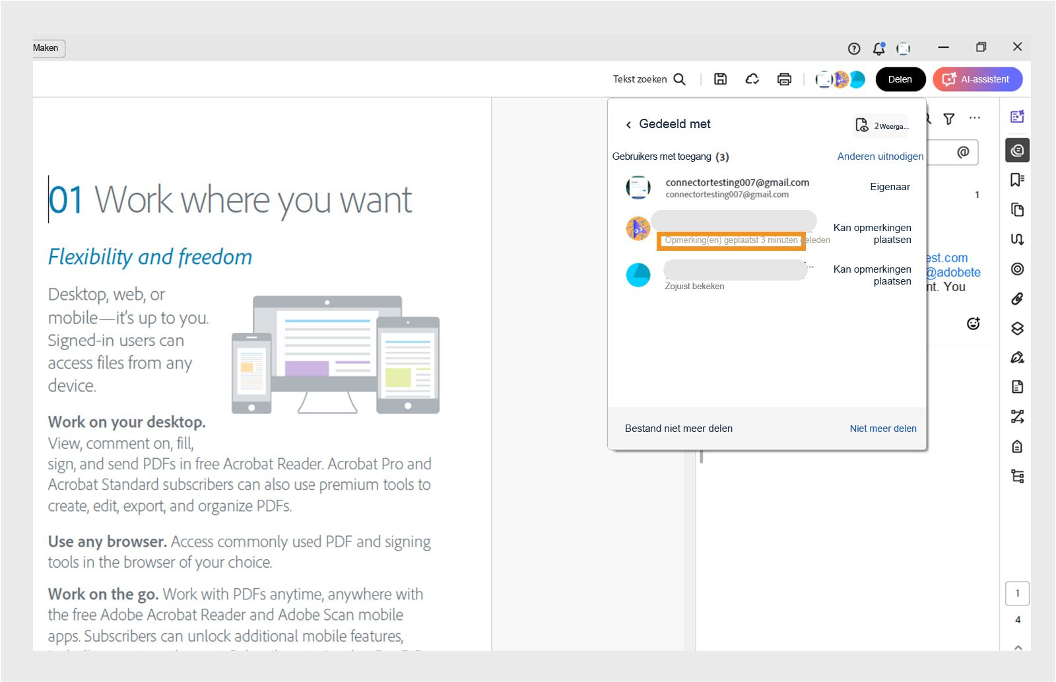The image size is (1056, 682).
Task: Click the Tekst zoeken search magnifier
Action: coord(680,79)
